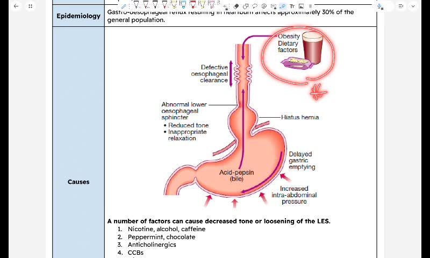The width and height of the screenshot is (430, 258).
Task: Go back using the left arrow
Action: point(16,6)
